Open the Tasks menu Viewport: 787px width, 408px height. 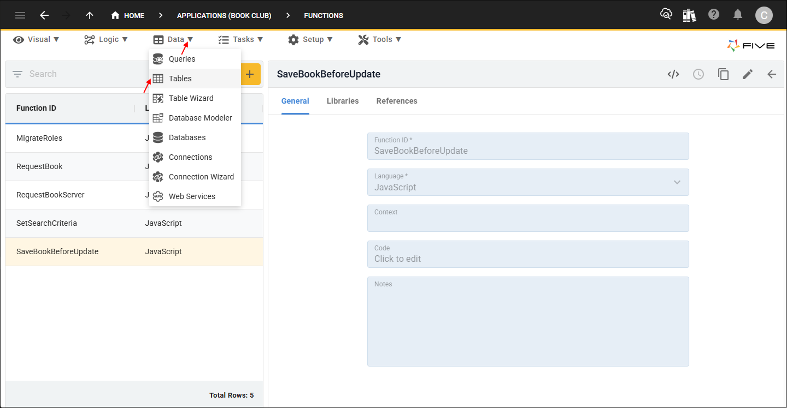point(240,39)
